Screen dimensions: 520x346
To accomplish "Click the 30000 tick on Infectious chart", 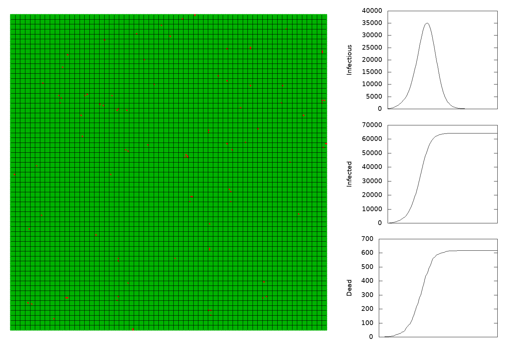I will click(372, 35).
